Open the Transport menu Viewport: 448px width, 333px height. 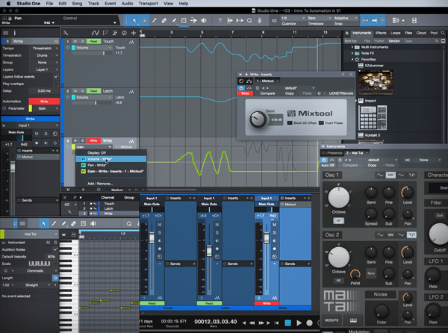[148, 4]
